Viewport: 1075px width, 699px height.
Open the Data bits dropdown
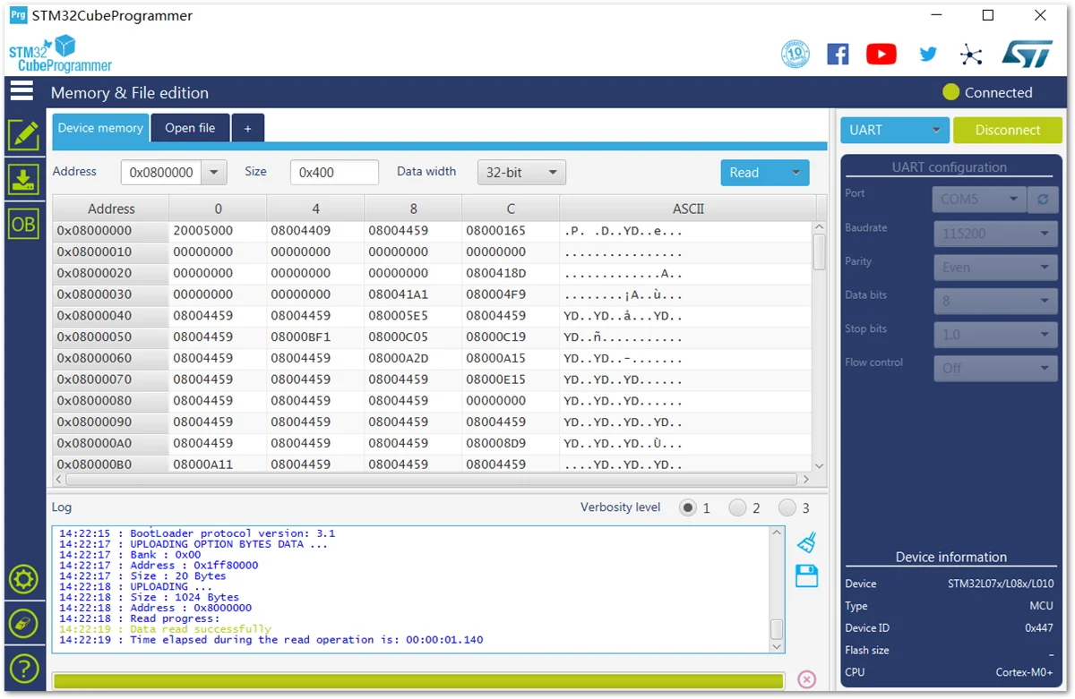pos(996,301)
